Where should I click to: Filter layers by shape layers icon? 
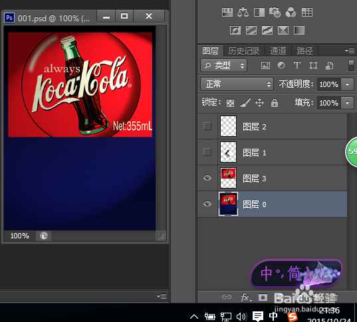(313, 66)
